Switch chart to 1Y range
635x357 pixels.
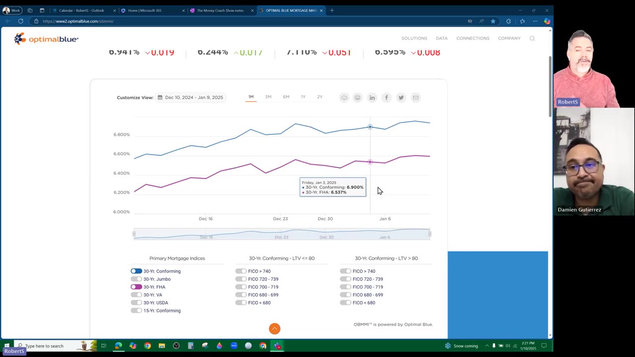point(303,97)
